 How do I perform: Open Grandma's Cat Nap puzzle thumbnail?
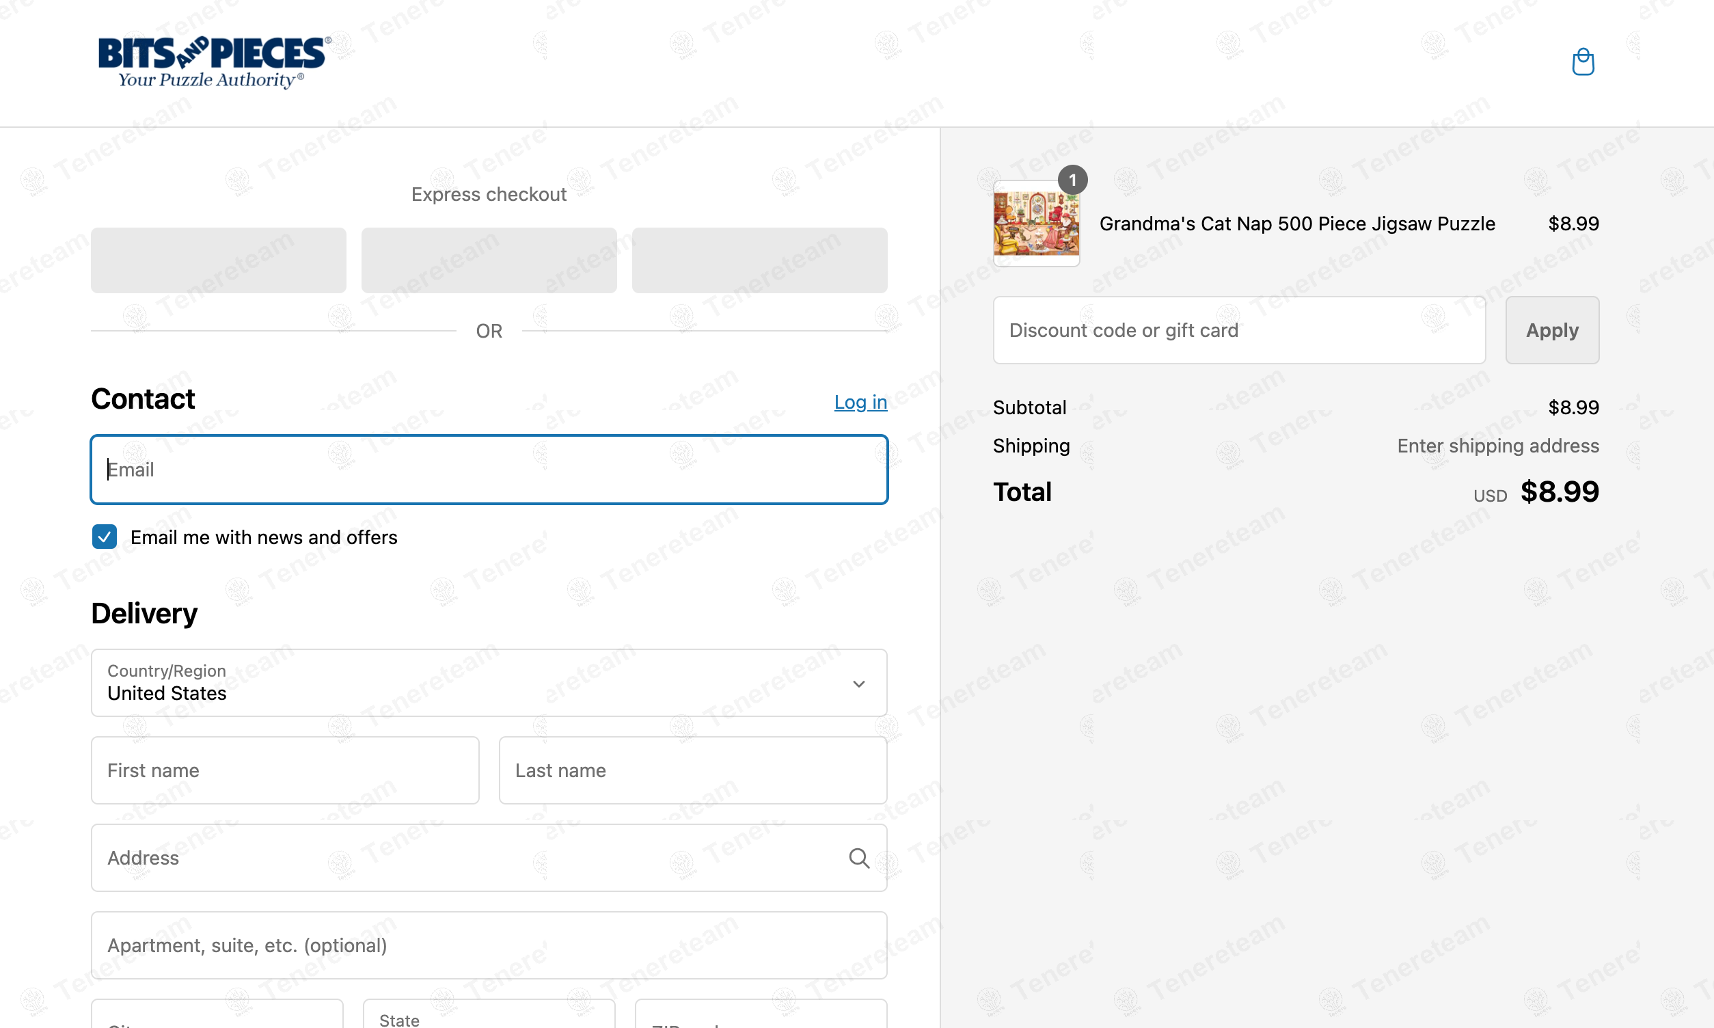tap(1036, 224)
